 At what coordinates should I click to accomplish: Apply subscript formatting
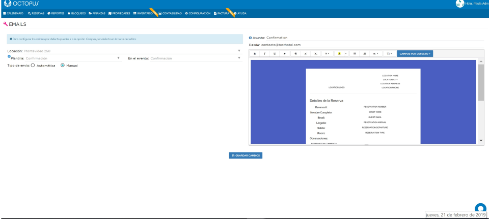[x=316, y=53]
